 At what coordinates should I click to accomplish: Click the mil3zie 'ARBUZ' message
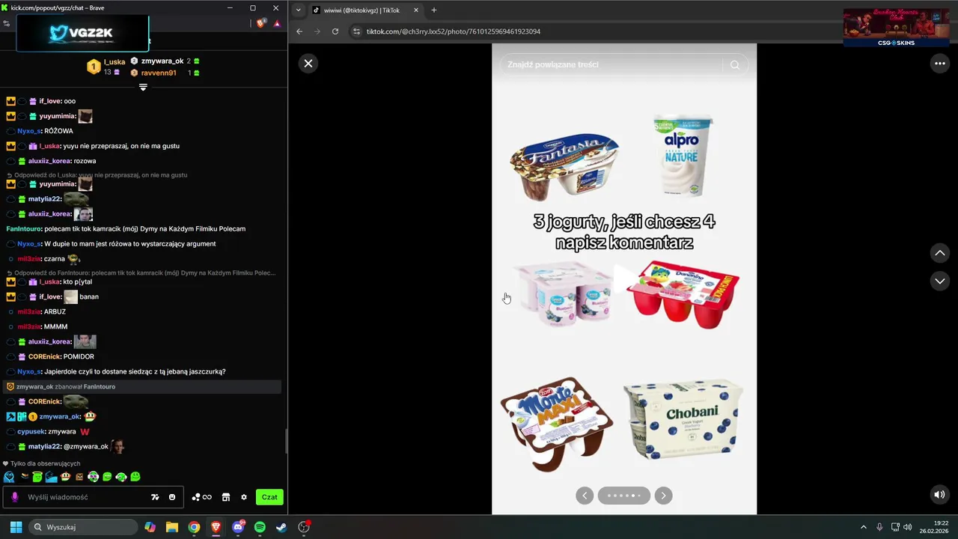[55, 311]
